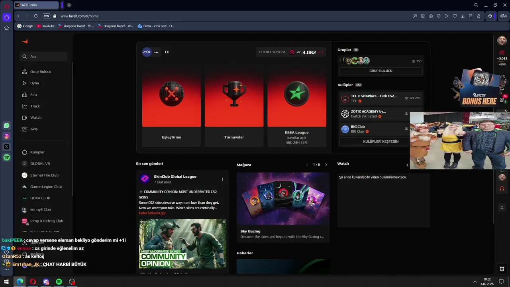
Task: Toggle the VPN badge in address bar
Action: pyautogui.click(x=46, y=16)
